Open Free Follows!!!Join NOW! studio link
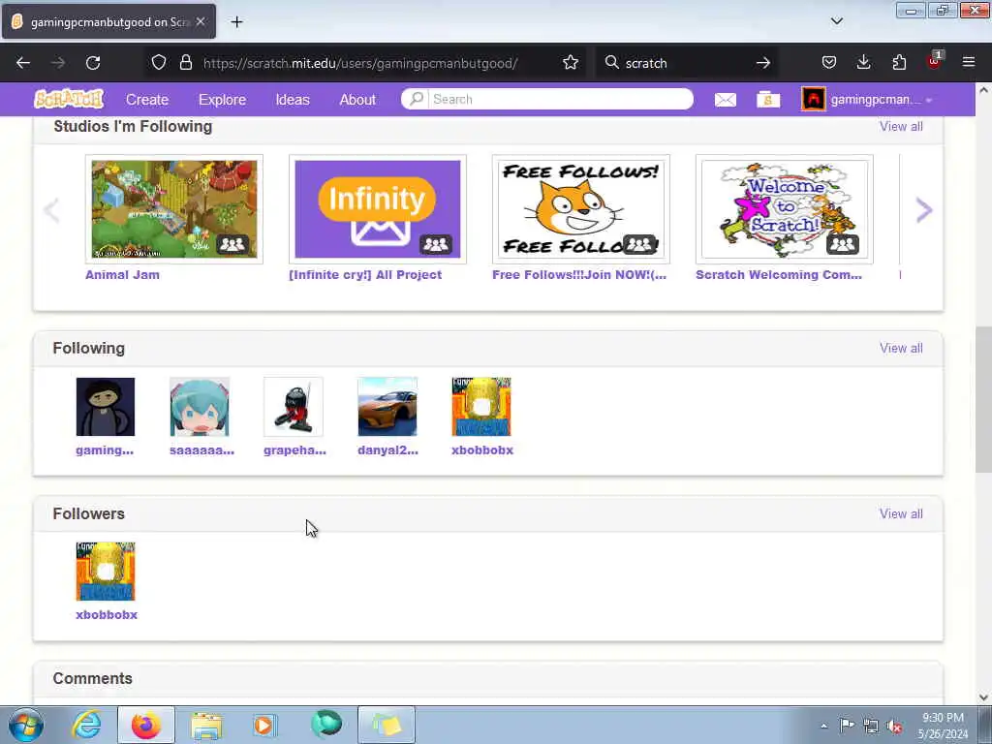Screen dimensions: 992x744 pos(579,274)
